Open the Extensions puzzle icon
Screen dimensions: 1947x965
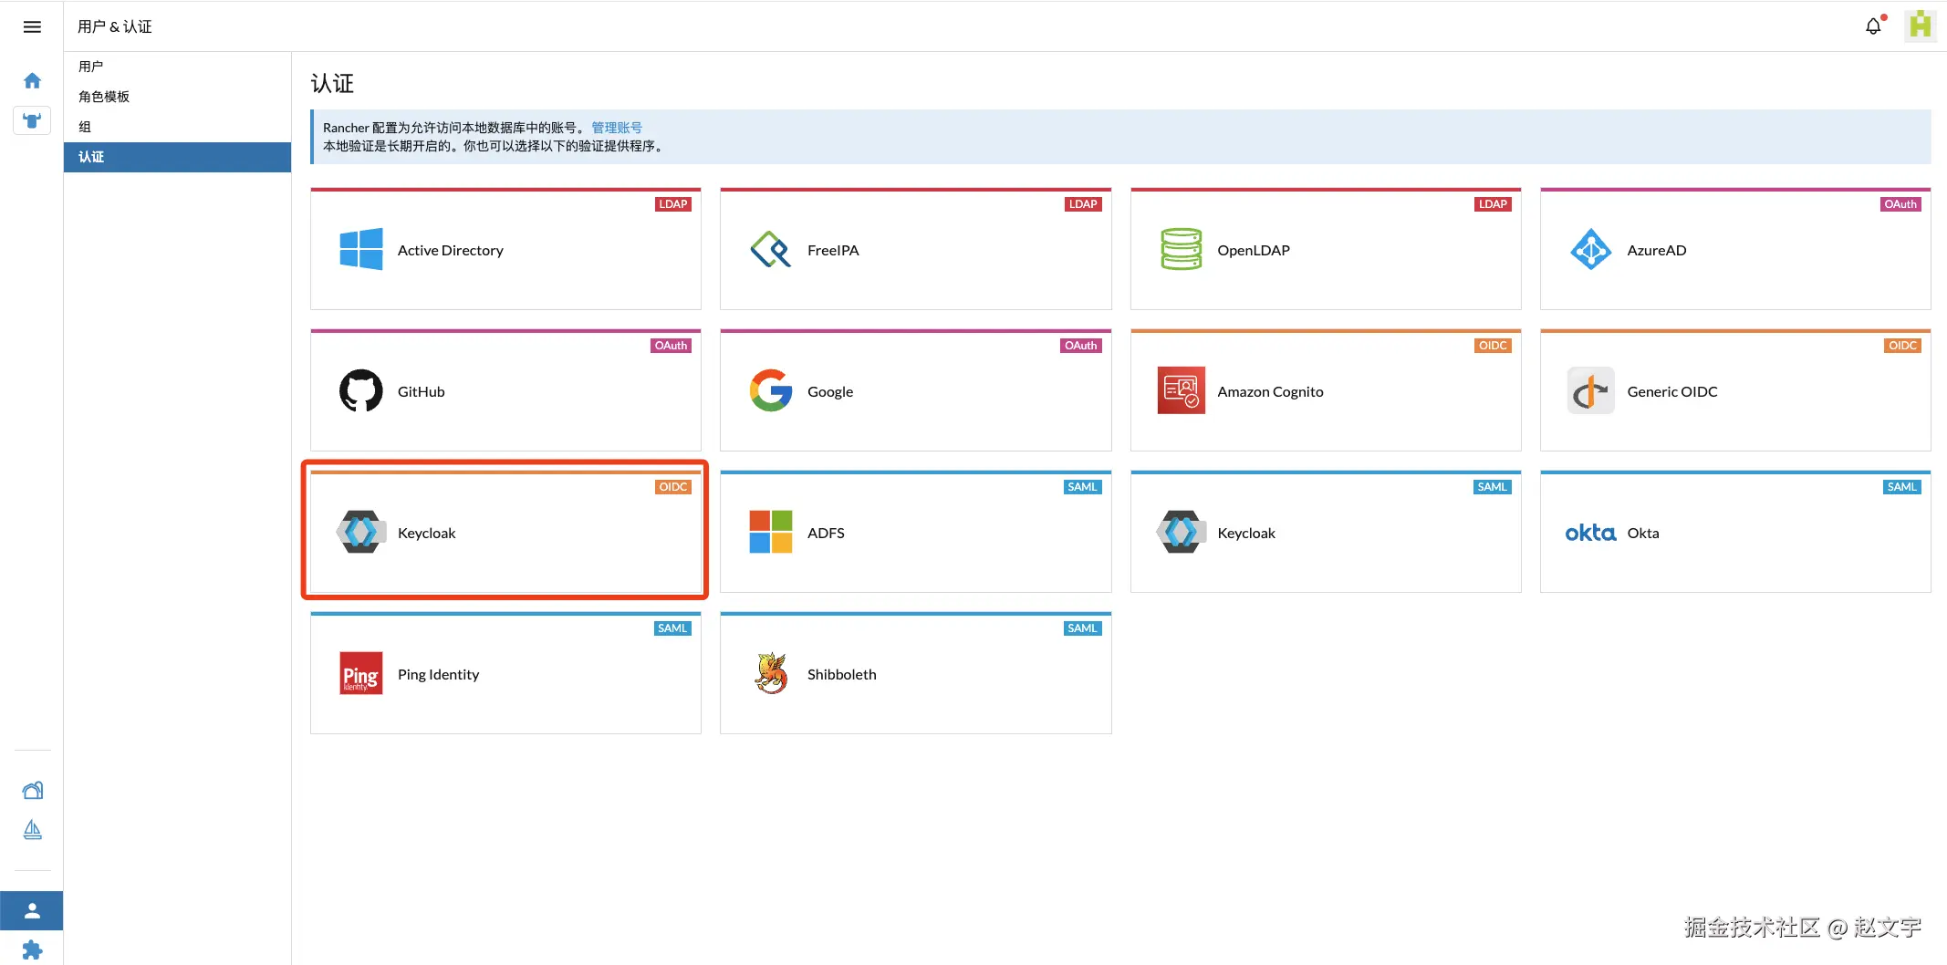pos(32,949)
